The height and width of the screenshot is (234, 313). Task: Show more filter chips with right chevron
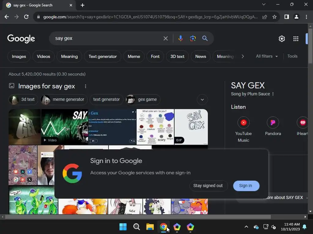click(242, 56)
